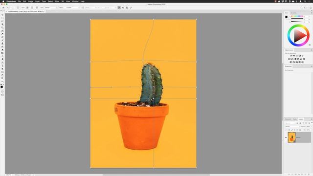This screenshot has width=313, height=176.
Task: Select the Quick Selection tool
Action: pyautogui.click(x=2, y=24)
